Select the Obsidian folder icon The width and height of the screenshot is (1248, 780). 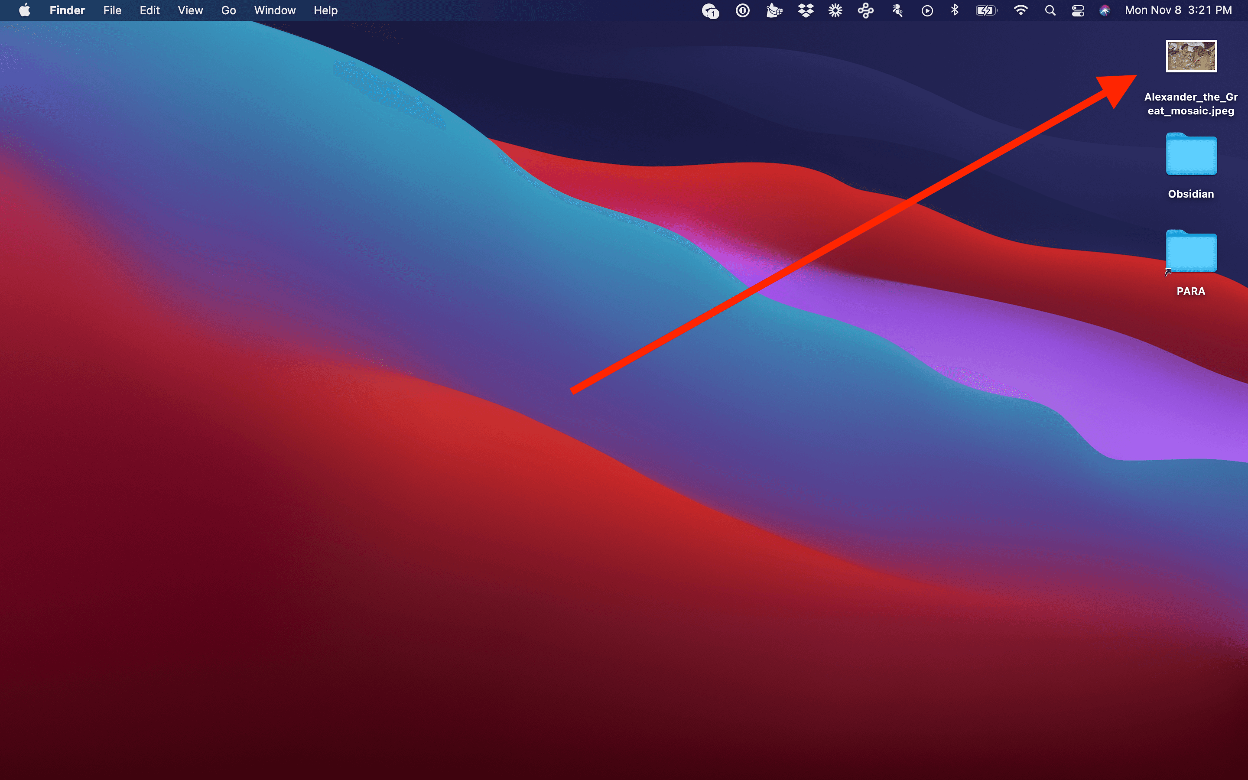click(x=1191, y=154)
